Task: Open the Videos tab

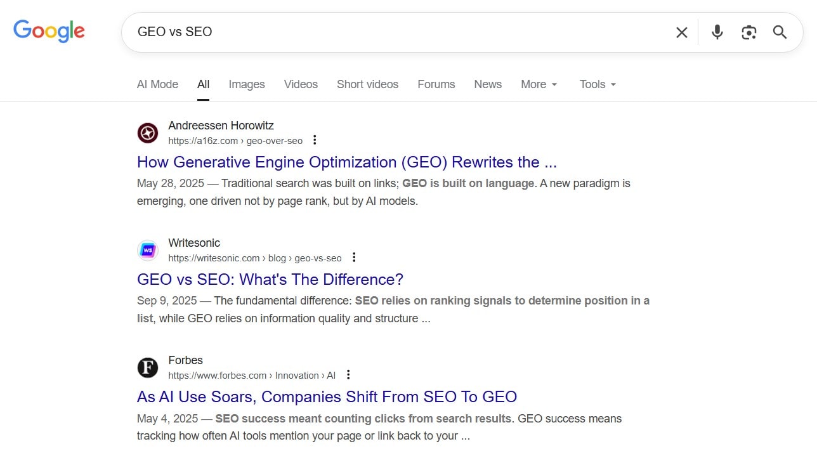Action: [x=301, y=84]
